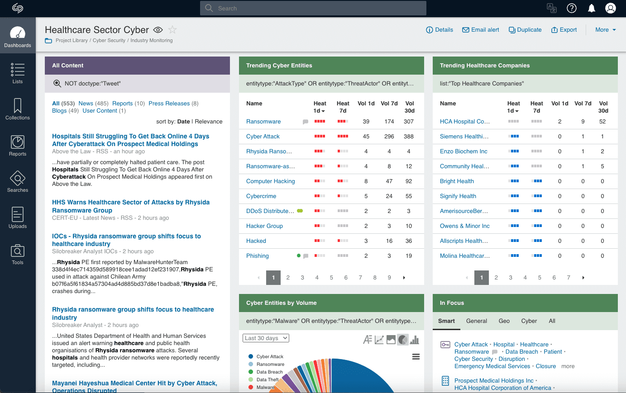
Task: Toggle the favorite star for this dashboard
Action: (172, 30)
